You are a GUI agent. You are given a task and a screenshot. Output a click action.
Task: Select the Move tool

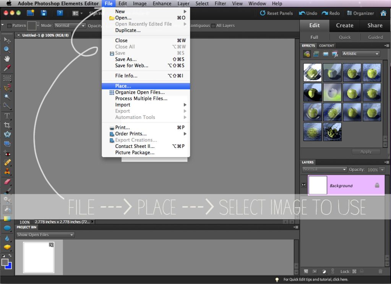[x=7, y=40]
